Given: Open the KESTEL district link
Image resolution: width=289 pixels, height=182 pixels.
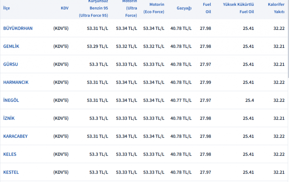Looking at the screenshot, I should (x=11, y=172).
